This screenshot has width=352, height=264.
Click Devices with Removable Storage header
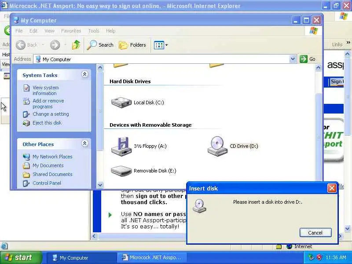coord(150,125)
